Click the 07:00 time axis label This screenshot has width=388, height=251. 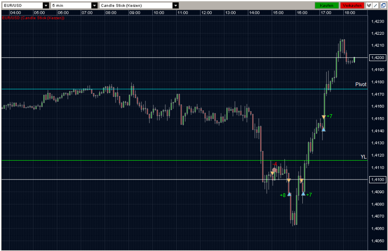(87, 13)
